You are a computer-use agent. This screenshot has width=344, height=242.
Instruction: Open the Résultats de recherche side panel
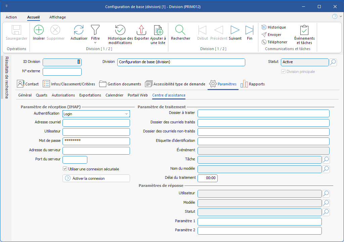point(7,77)
